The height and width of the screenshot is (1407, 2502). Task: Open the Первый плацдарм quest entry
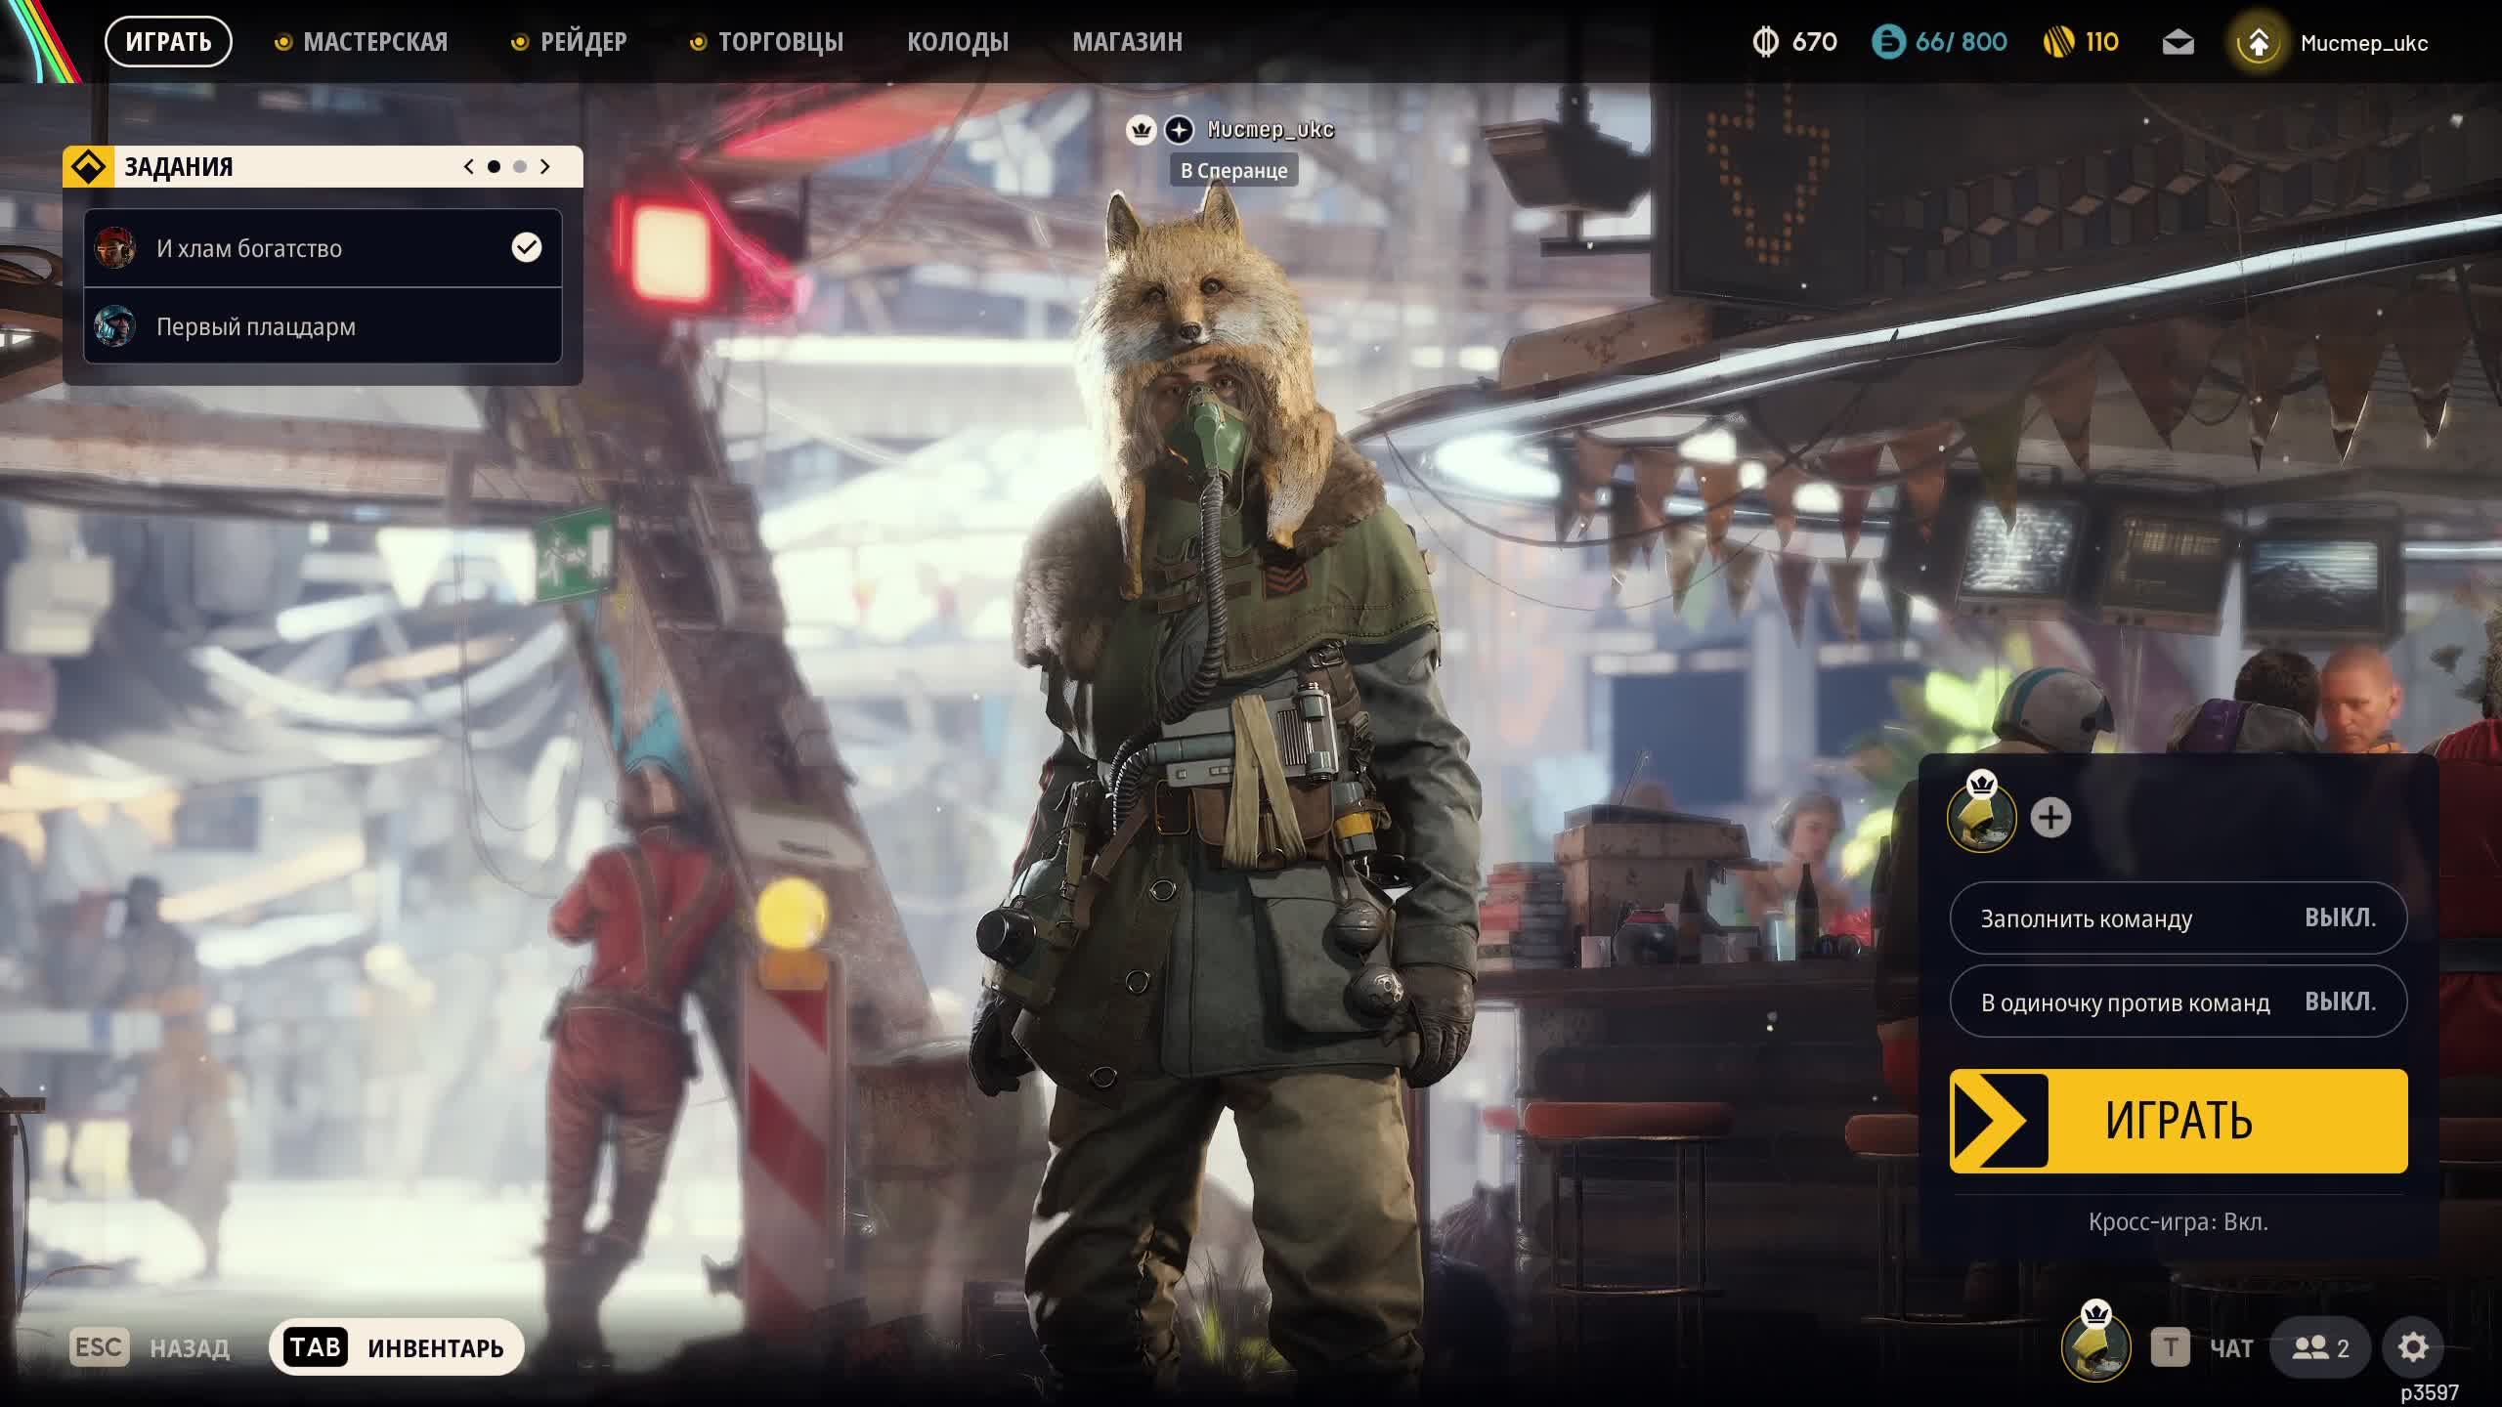click(x=323, y=326)
